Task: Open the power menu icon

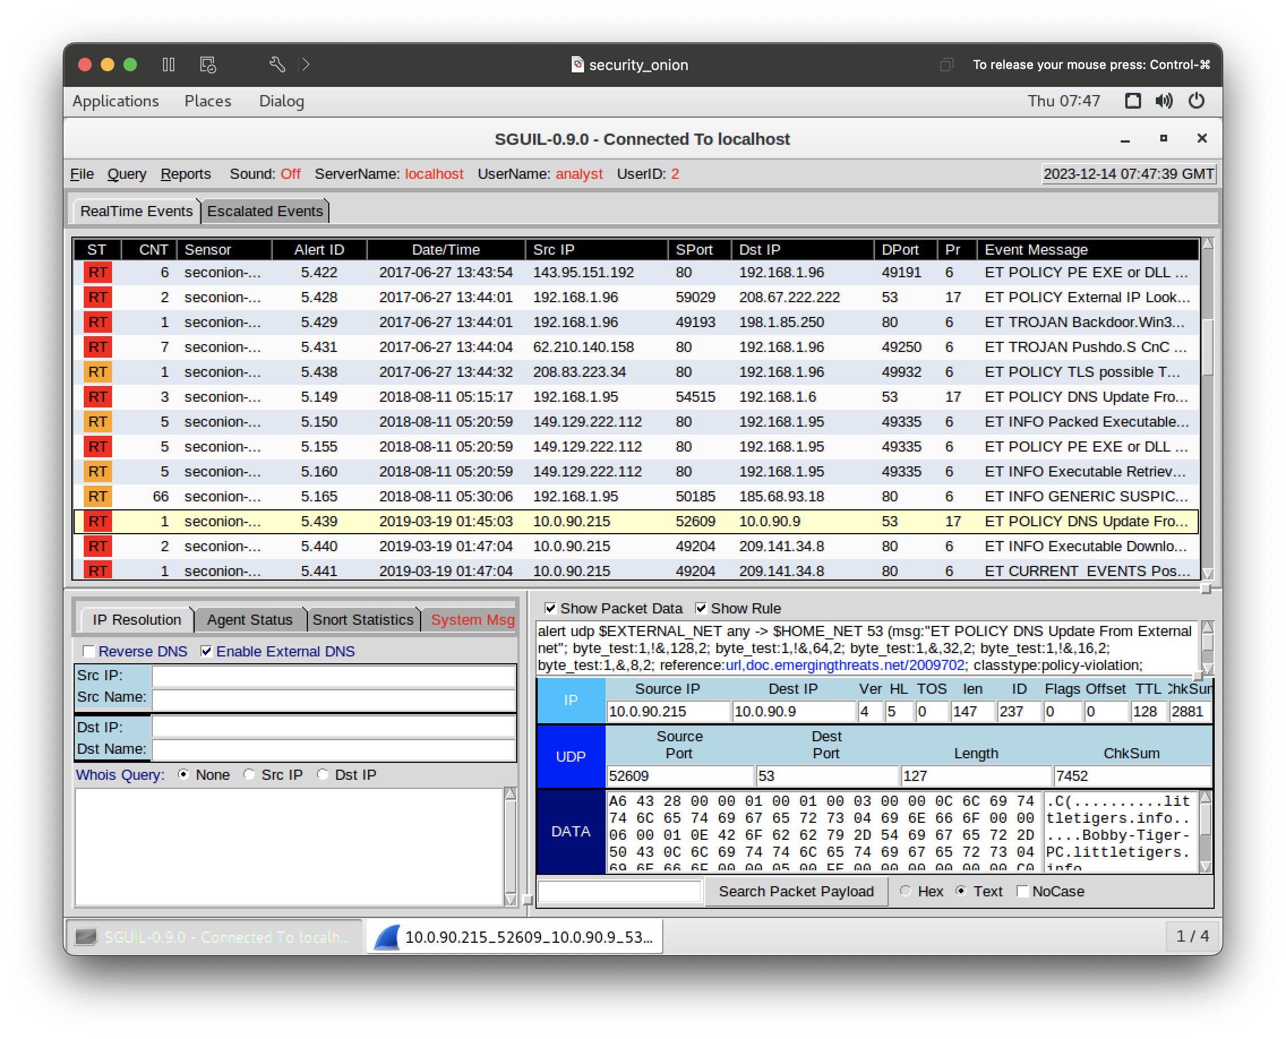Action: coord(1195,101)
